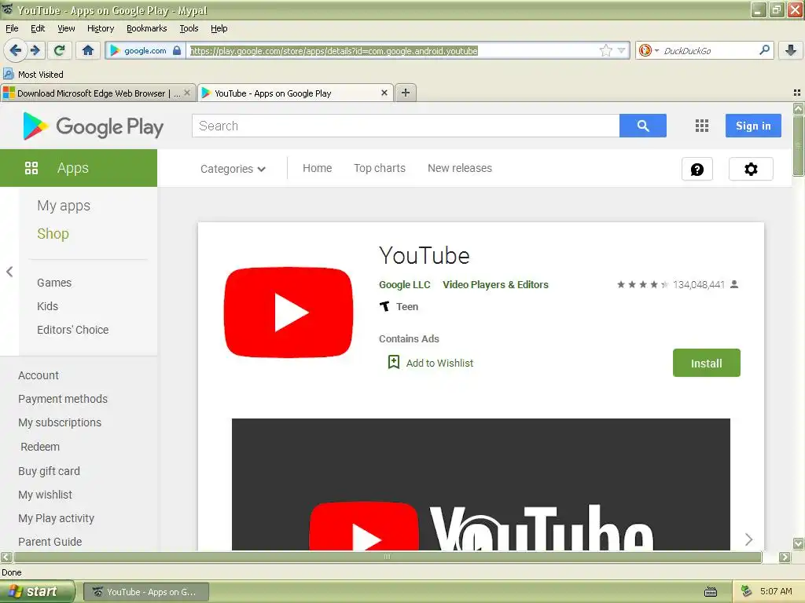Close the Microsoft Edge download tab

tap(187, 93)
